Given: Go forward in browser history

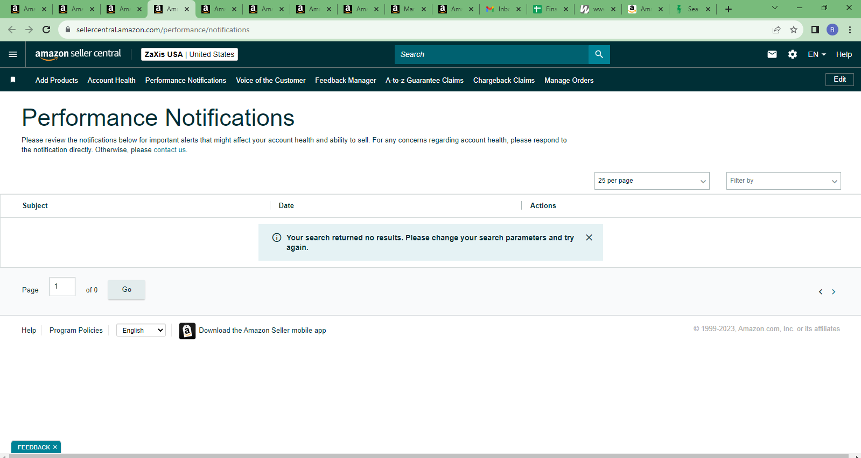Looking at the screenshot, I should click(x=29, y=30).
